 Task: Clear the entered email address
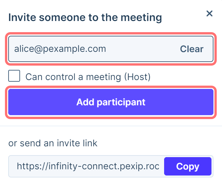tap(192, 49)
